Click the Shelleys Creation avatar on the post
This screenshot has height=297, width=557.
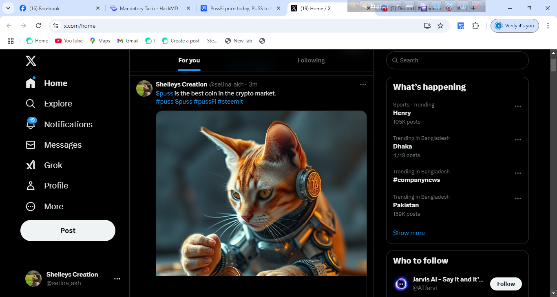144,89
